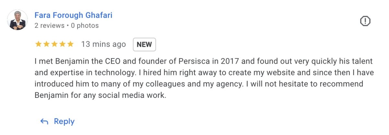Click the "13 mins ago" timestamp
The height and width of the screenshot is (135, 389).
click(103, 44)
